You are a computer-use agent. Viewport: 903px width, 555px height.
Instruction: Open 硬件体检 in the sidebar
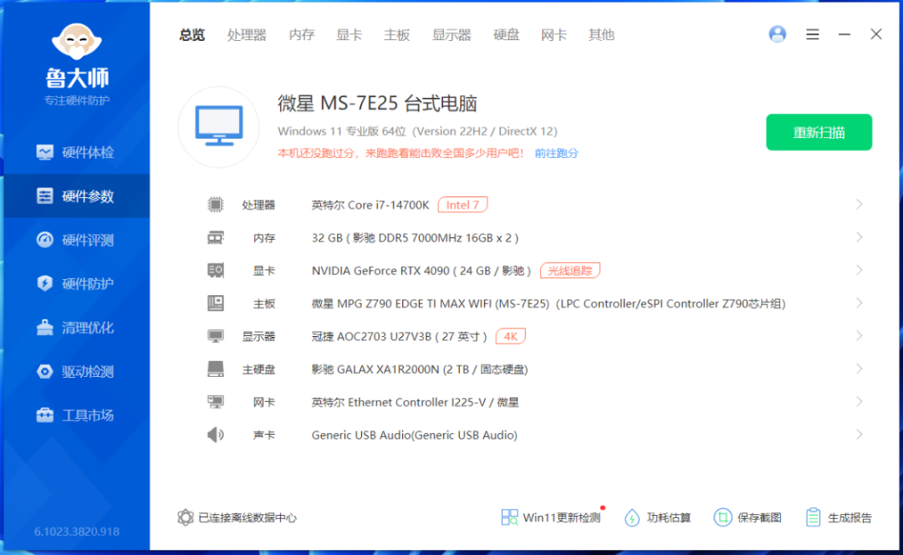(75, 153)
